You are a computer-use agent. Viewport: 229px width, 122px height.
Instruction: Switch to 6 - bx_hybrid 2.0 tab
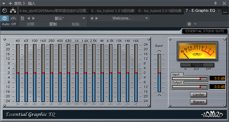point(160,11)
